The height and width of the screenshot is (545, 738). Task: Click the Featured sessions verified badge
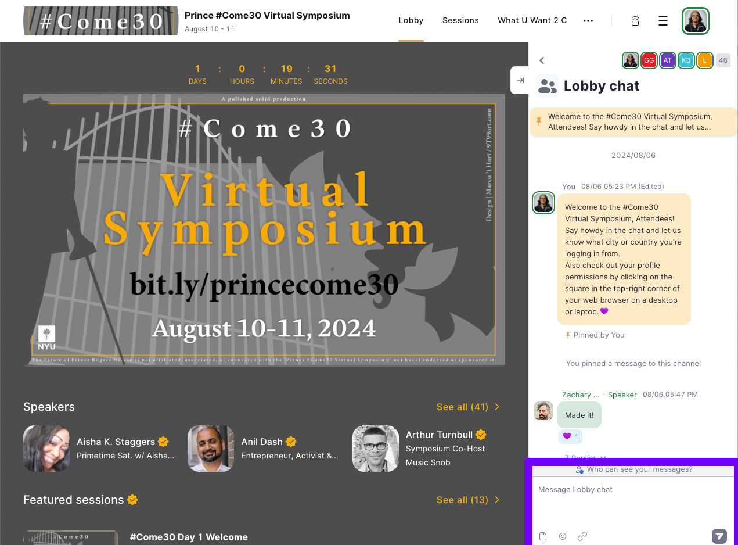tap(132, 500)
